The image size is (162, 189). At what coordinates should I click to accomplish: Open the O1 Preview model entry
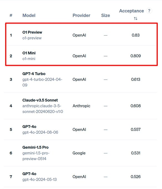[x=32, y=32]
